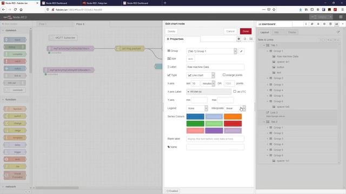Pick the orange series colour swatch
The width and height of the screenshot is (346, 194).
pyautogui.click(x=232, y=116)
